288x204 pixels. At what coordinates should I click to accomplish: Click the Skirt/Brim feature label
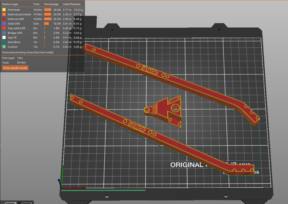(x=14, y=42)
